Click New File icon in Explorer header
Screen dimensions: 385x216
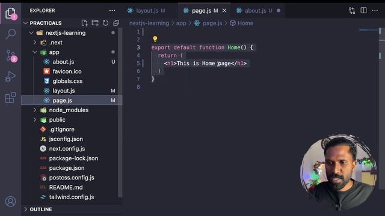click(84, 23)
